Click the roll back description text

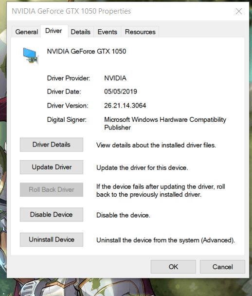[161, 190]
